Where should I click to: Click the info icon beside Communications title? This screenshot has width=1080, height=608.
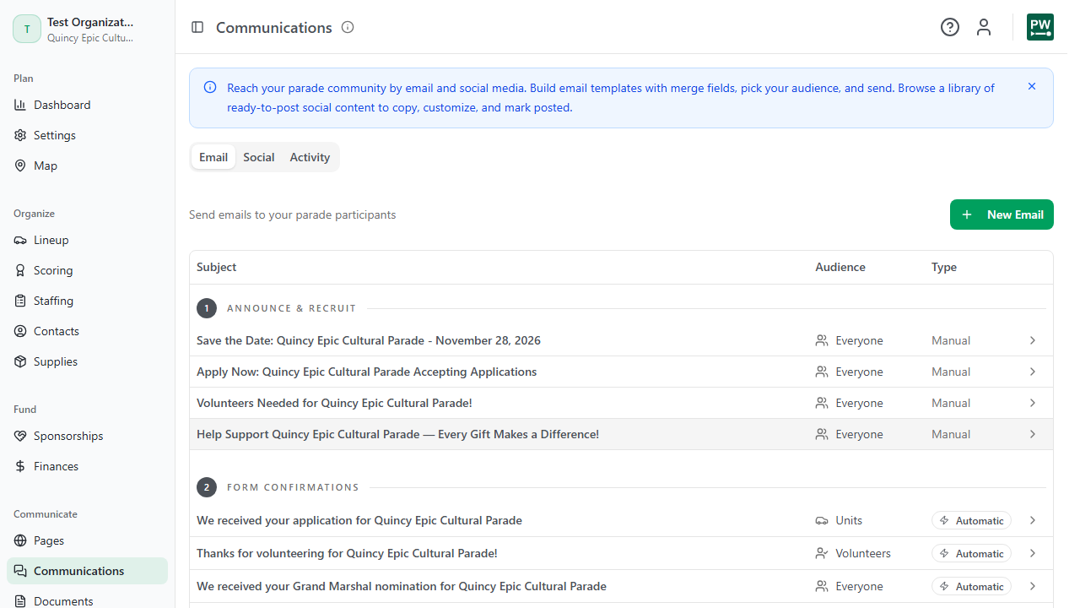coord(348,27)
